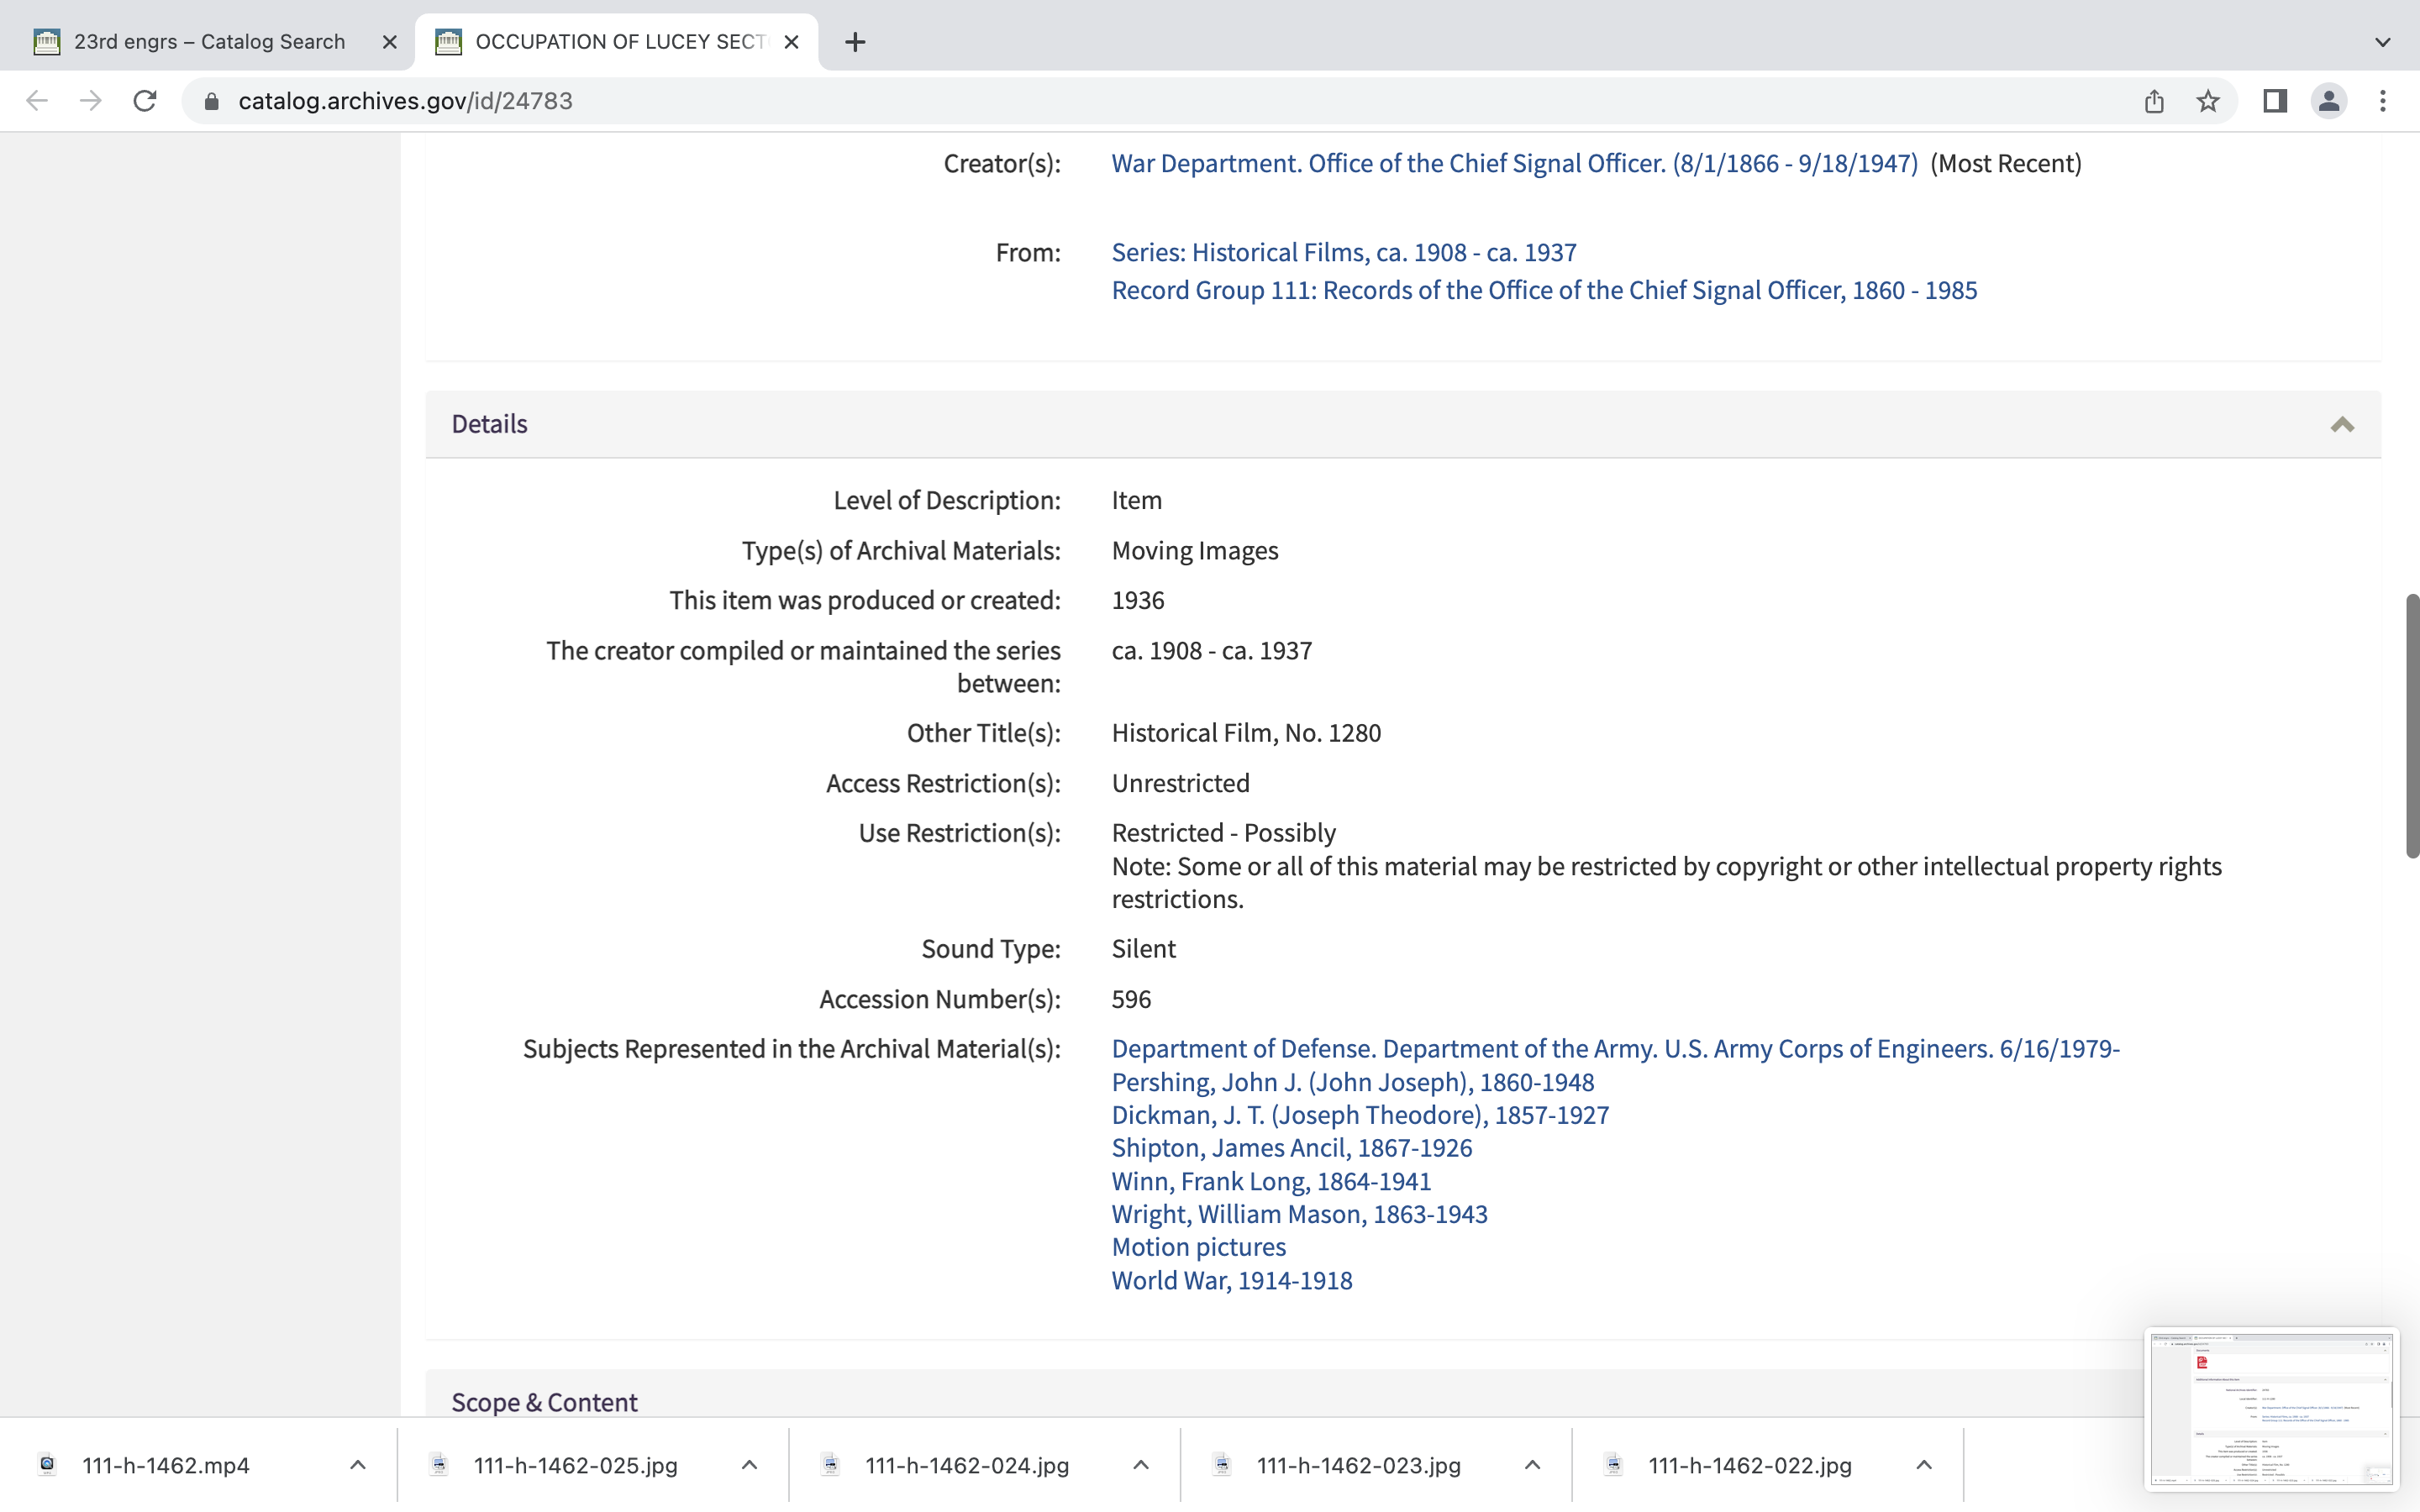The height and width of the screenshot is (1512, 2420).
Task: Open the Chrome profile avatar
Action: pos(2329,101)
